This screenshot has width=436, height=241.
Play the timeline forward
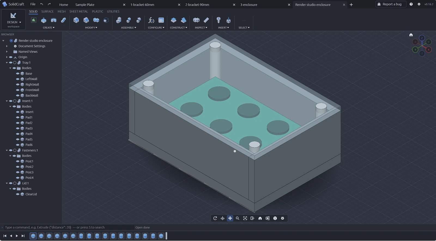click(x=17, y=236)
